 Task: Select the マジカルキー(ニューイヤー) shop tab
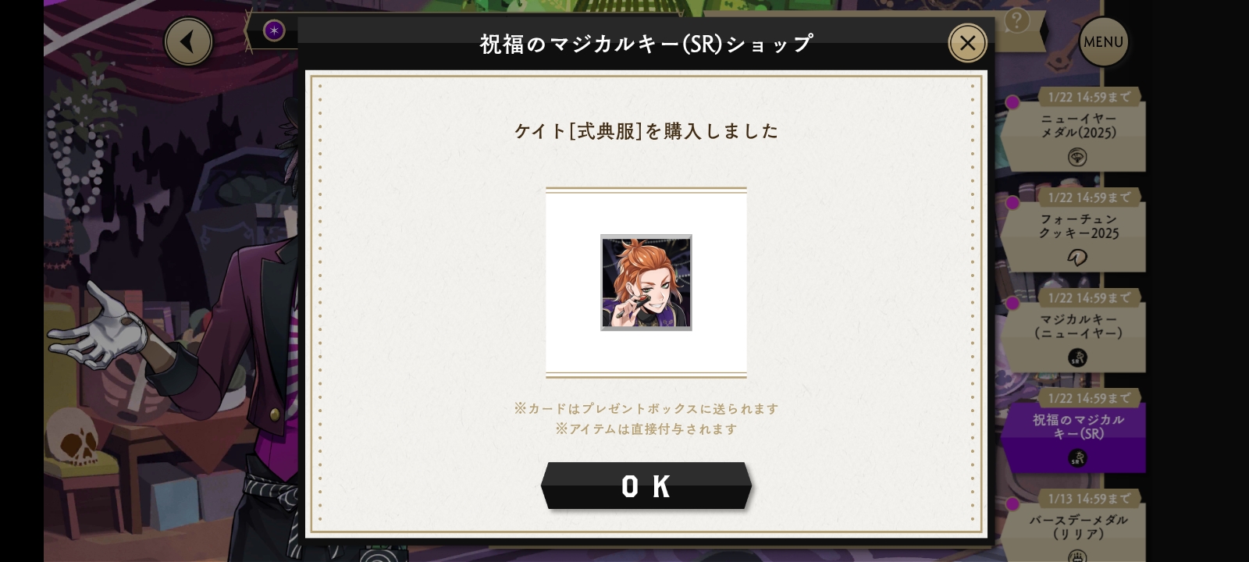1076,330
